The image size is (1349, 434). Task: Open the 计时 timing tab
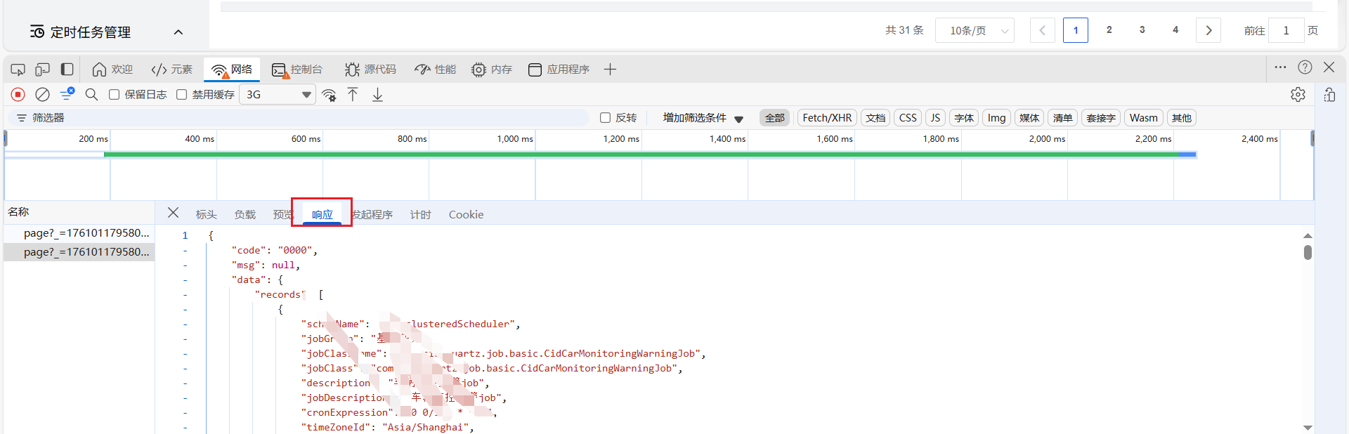[420, 214]
